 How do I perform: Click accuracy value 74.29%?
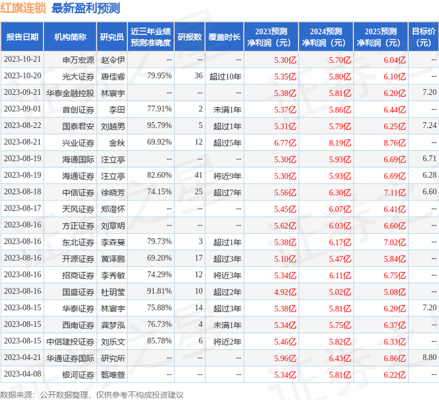(159, 274)
